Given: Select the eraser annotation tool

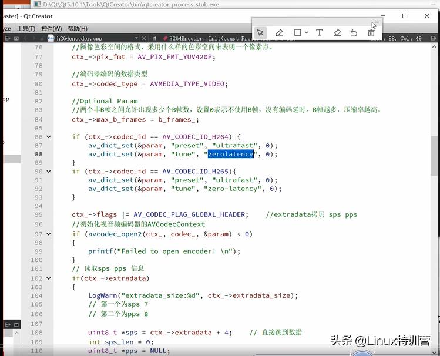Looking at the screenshot, I should click(x=337, y=33).
